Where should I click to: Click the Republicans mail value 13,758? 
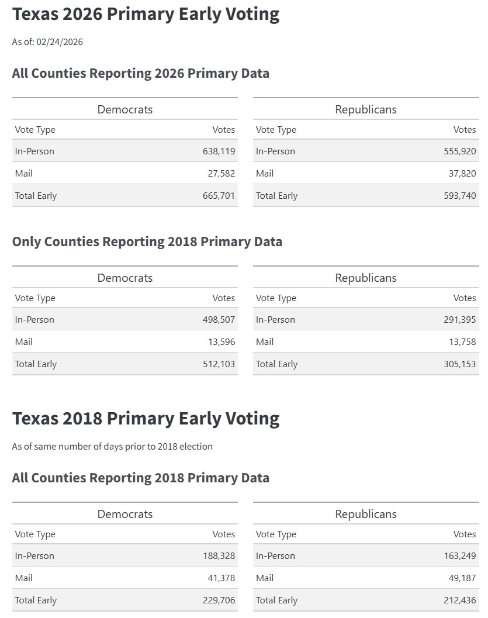[x=462, y=342]
